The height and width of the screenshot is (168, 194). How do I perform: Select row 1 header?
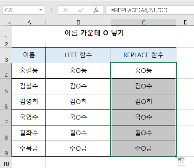click(6, 33)
